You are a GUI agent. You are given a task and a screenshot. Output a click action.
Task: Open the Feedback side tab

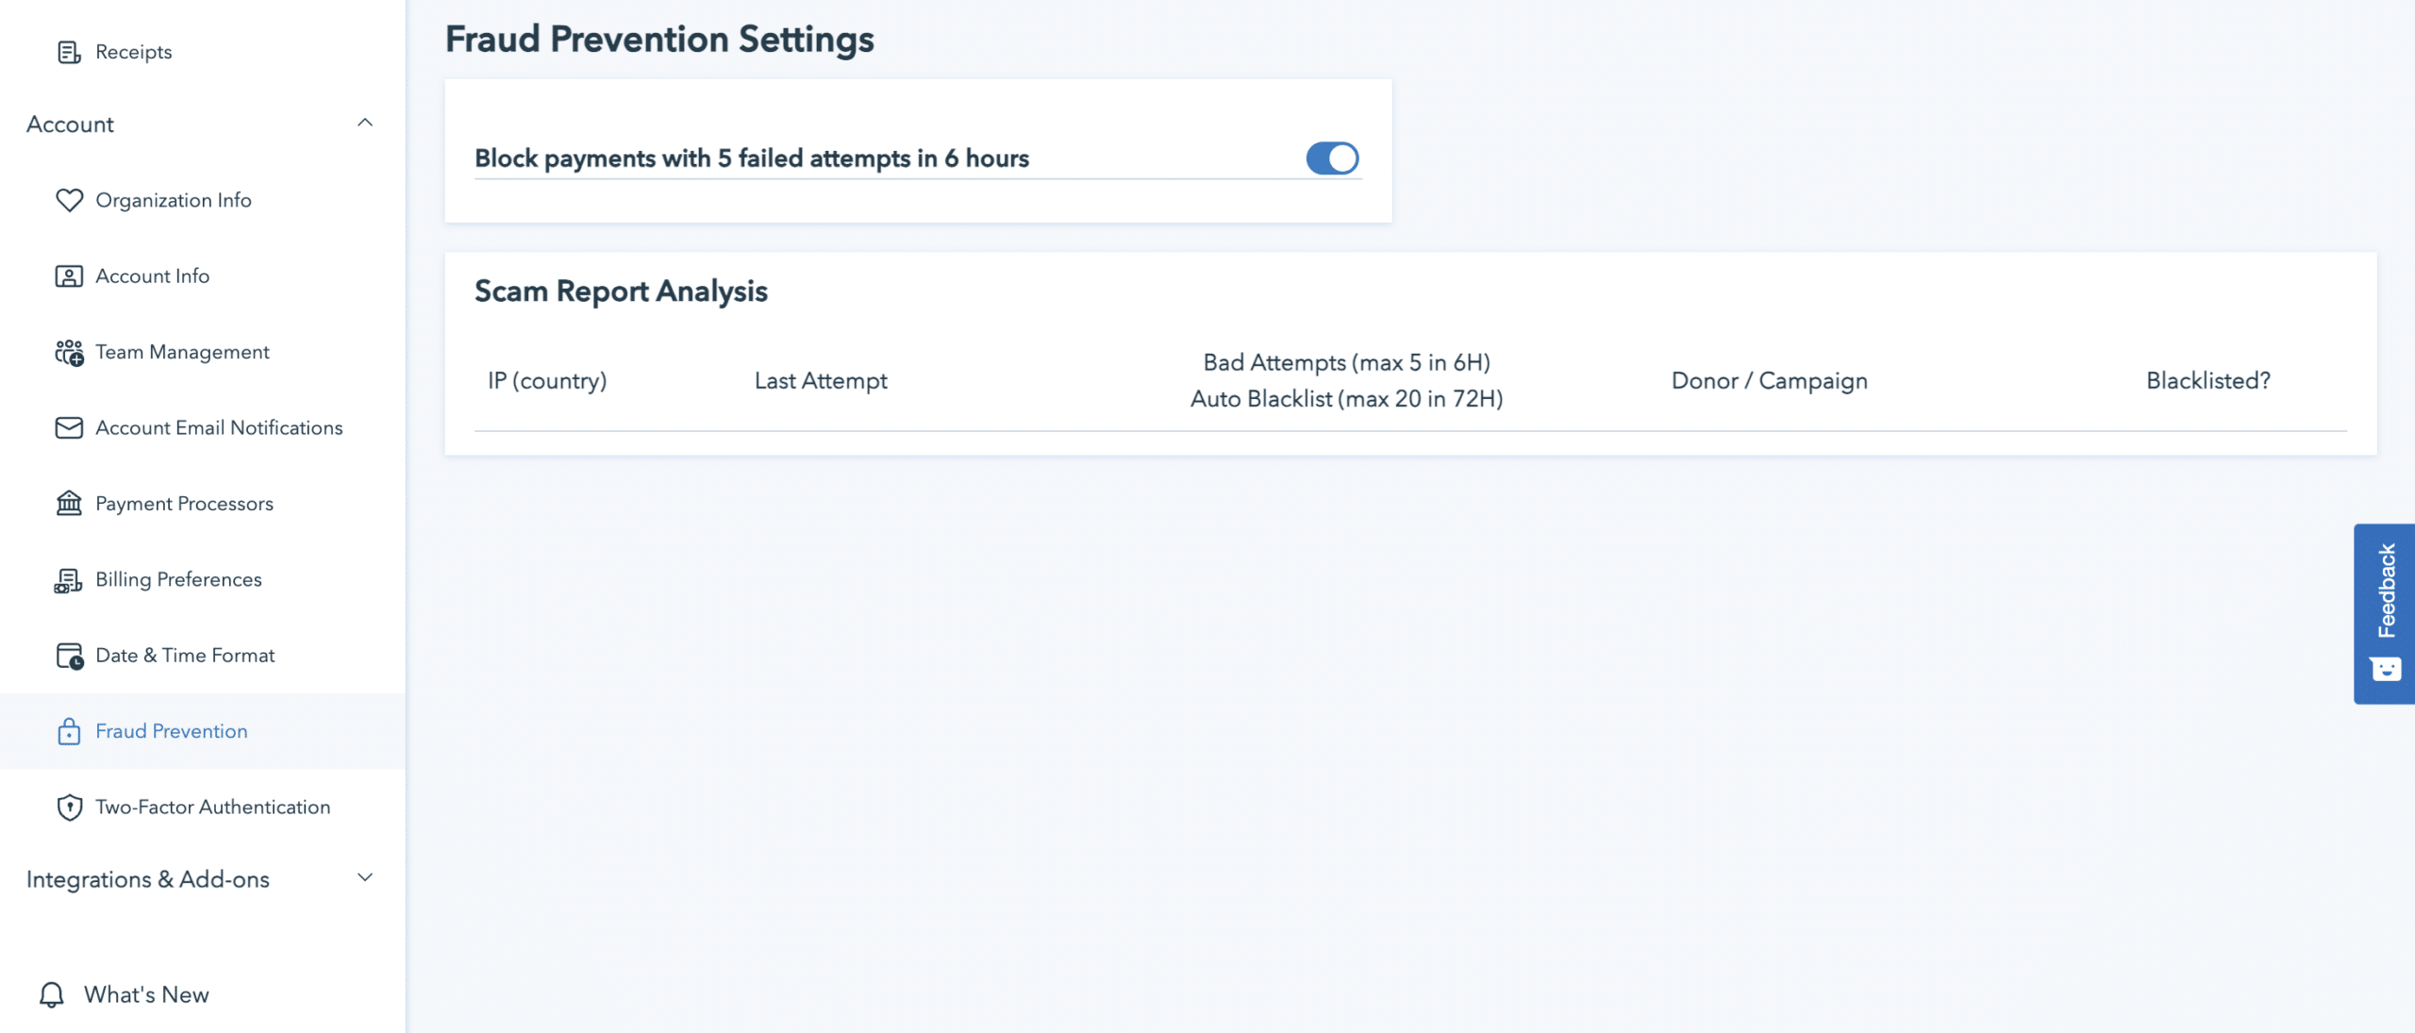pyautogui.click(x=2385, y=613)
